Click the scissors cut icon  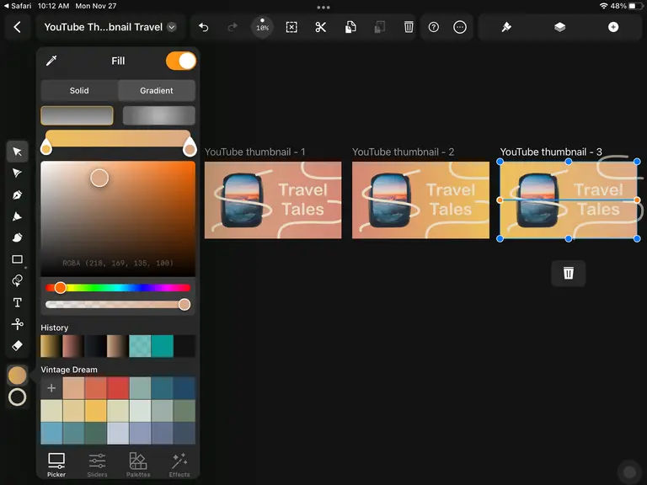[321, 27]
